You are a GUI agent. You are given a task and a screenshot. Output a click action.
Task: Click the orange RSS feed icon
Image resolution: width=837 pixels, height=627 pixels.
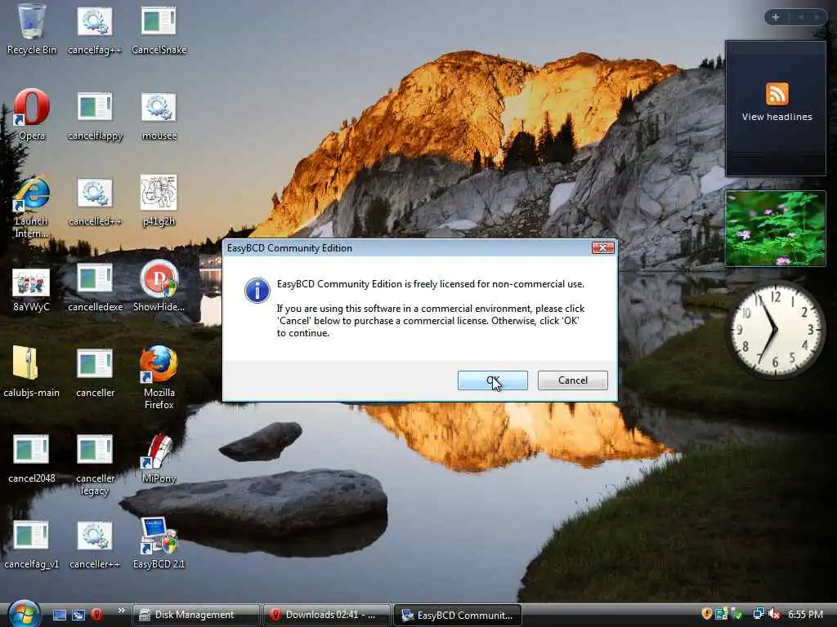pos(777,94)
